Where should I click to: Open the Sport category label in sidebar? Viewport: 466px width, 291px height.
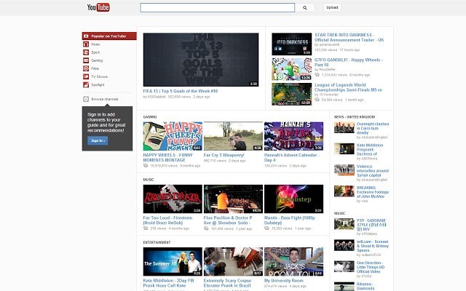(95, 52)
